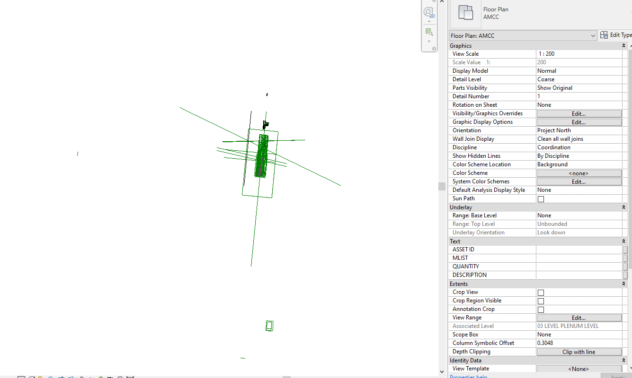This screenshot has height=378, width=632.
Task: Open the Floor Plan: AMCC selector dropdown
Action: pos(594,35)
